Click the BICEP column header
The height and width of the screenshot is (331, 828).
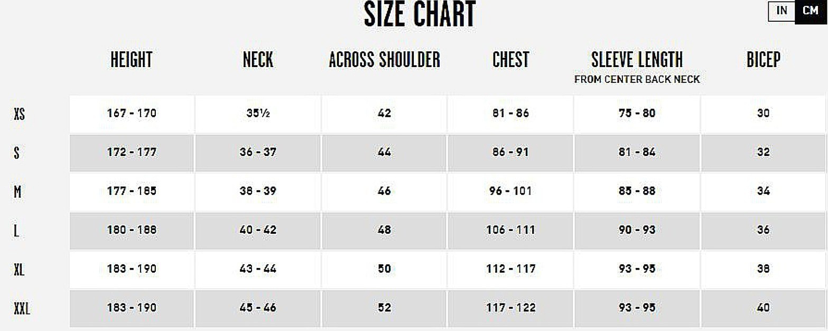click(x=763, y=60)
